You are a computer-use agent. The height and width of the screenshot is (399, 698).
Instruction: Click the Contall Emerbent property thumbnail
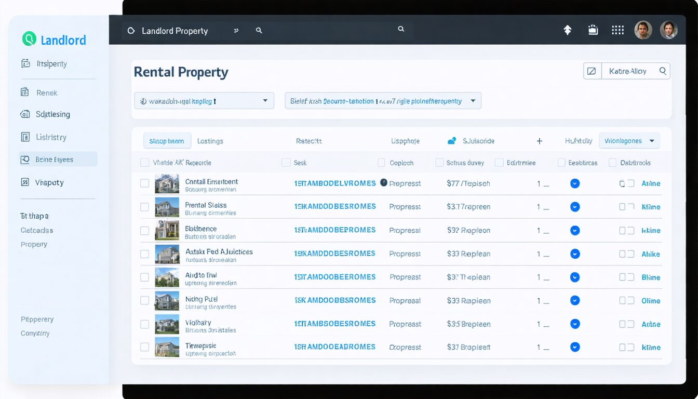click(x=167, y=184)
